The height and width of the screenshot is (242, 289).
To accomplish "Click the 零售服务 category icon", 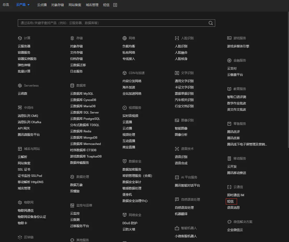I will 229,124.
